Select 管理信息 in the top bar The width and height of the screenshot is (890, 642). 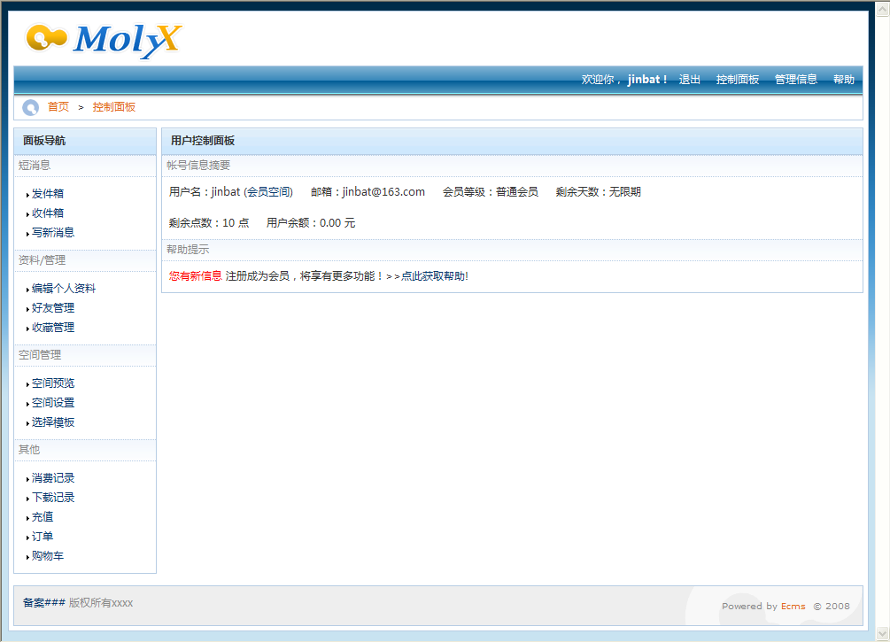pyautogui.click(x=795, y=80)
